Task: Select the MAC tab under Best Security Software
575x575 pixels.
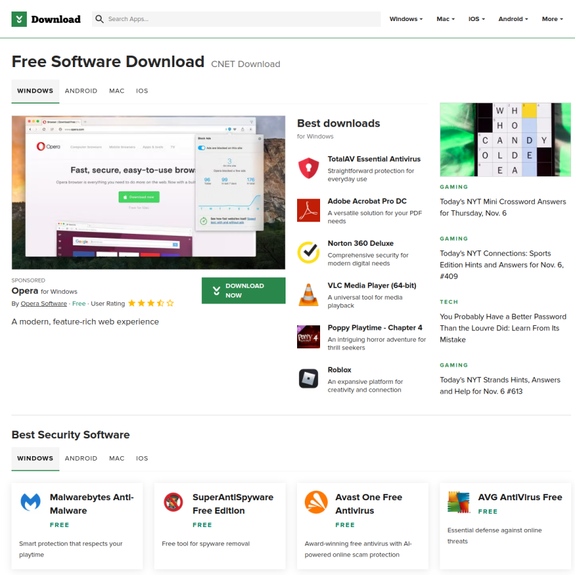Action: point(117,458)
